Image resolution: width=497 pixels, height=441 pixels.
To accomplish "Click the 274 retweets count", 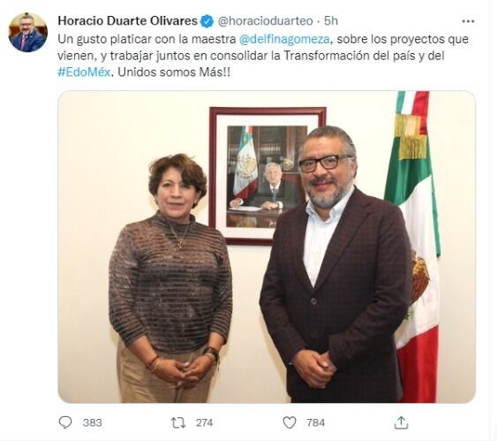I will pos(205,422).
